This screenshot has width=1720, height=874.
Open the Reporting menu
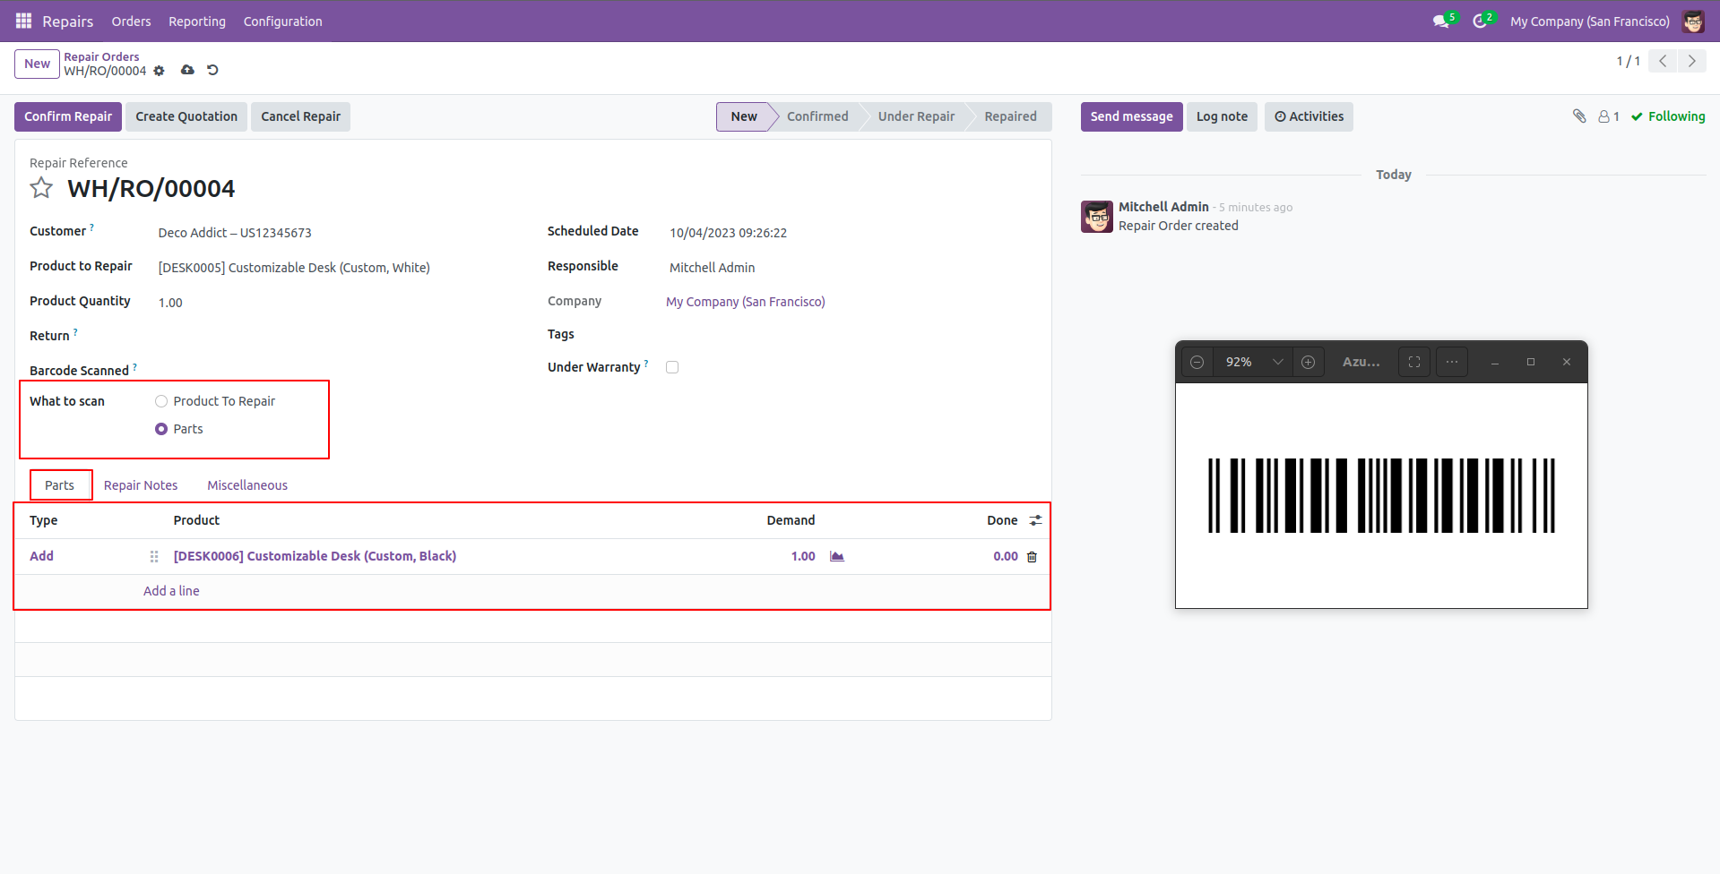pos(197,21)
